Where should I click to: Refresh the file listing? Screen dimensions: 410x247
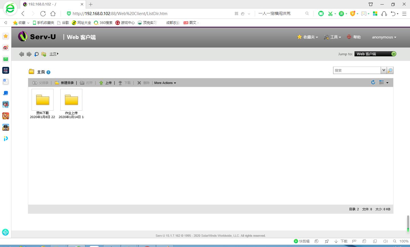tap(373, 82)
